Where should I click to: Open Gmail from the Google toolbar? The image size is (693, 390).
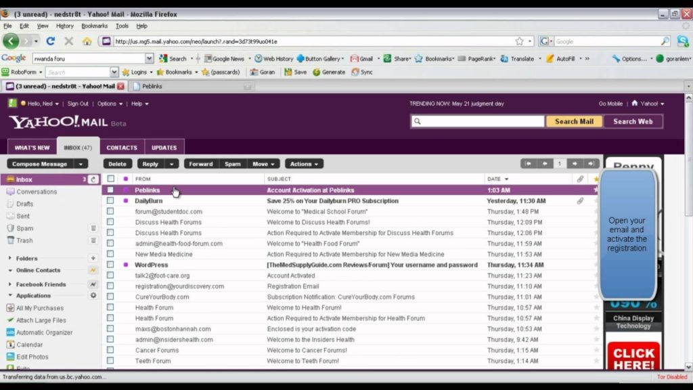pos(361,58)
